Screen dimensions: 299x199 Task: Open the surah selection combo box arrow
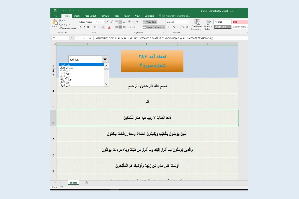tap(105, 59)
